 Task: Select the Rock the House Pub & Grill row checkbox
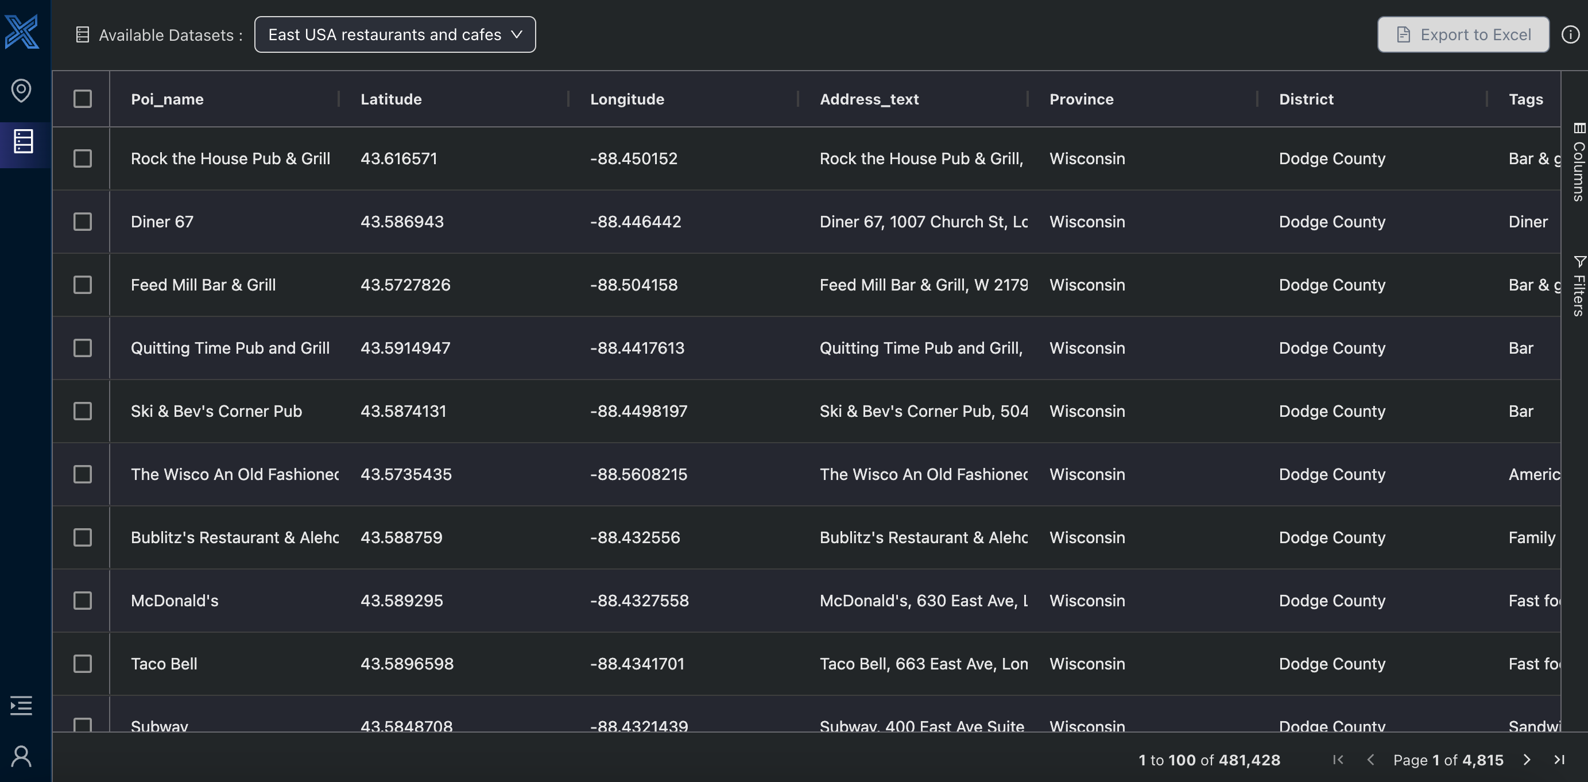click(x=82, y=158)
